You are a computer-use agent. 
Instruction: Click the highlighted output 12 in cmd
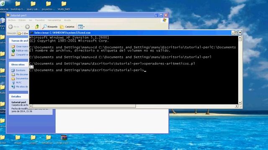pos(31,67)
